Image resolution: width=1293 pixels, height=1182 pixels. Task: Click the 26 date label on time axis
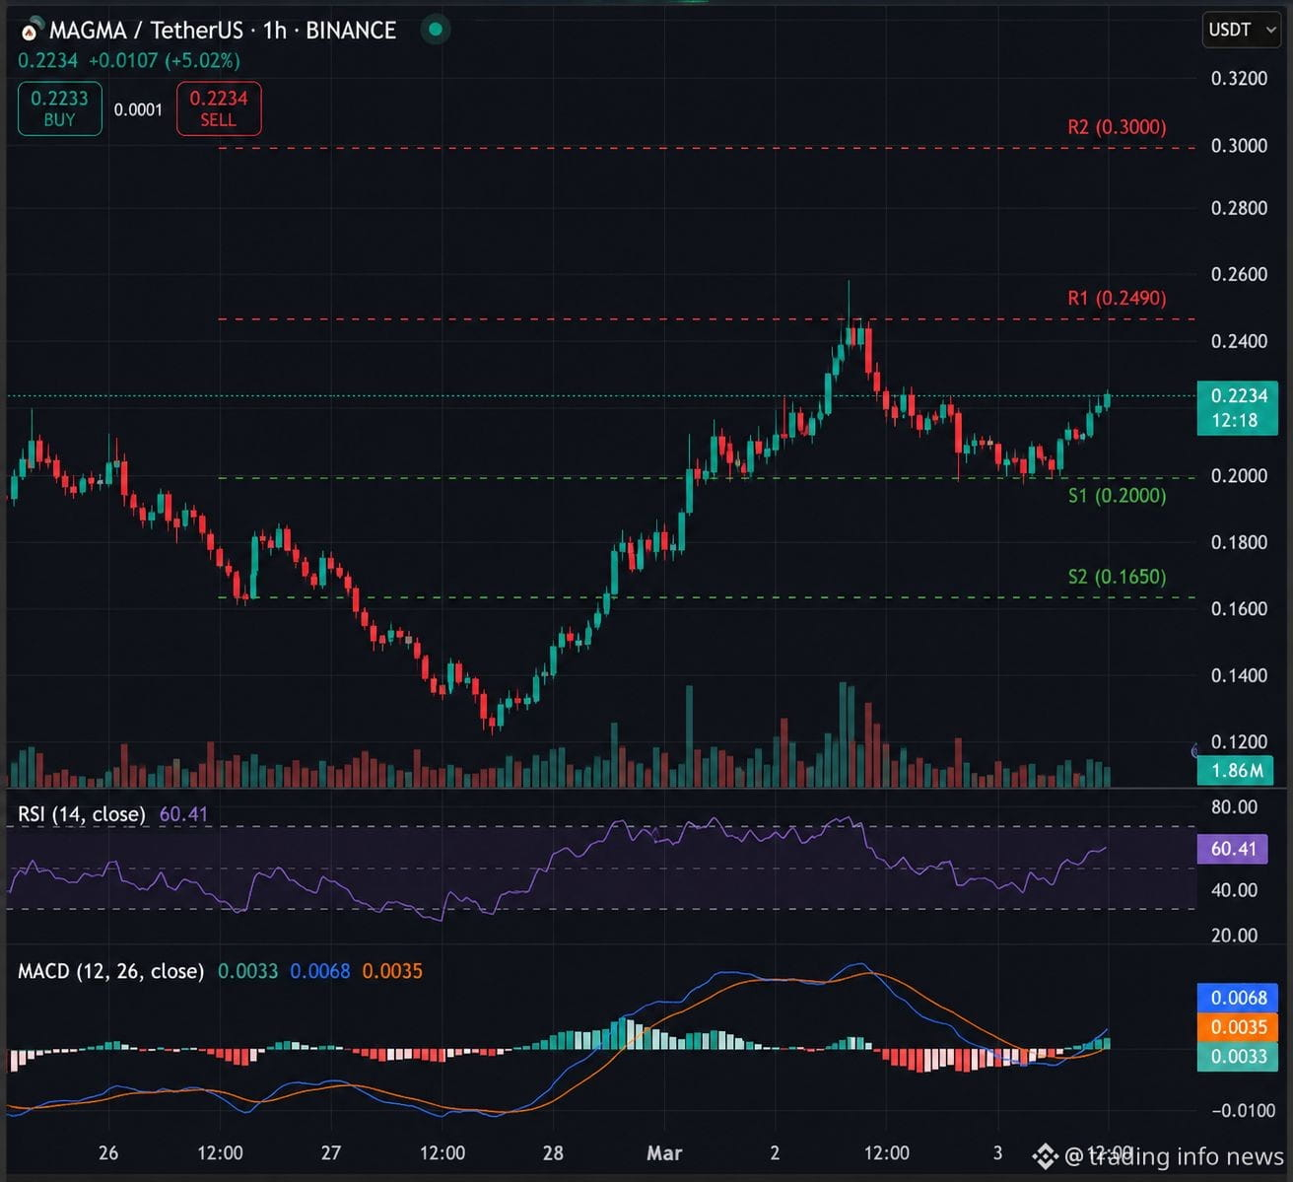(x=108, y=1152)
